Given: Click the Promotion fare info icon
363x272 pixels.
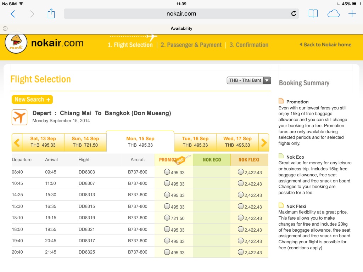Looking at the screenshot, I should click(281, 101).
